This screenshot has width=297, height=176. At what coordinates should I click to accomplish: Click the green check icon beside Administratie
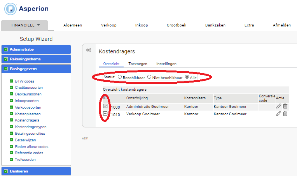[6, 49]
